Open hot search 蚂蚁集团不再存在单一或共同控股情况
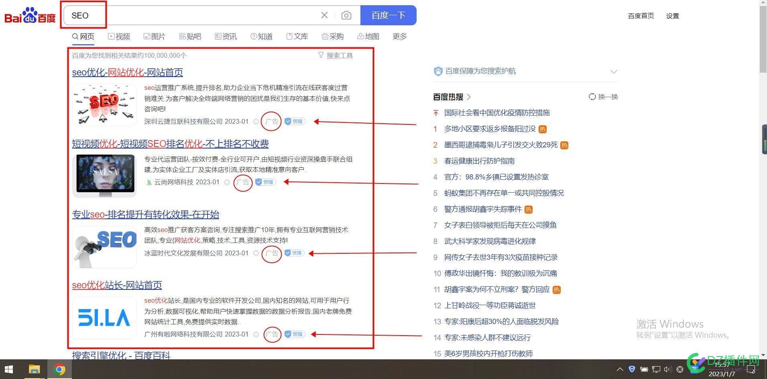Image resolution: width=767 pixels, height=379 pixels. (504, 193)
